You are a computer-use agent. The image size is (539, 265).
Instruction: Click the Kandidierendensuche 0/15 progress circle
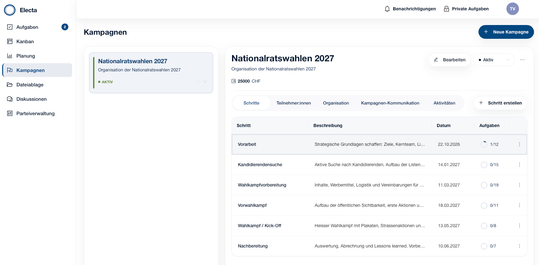click(x=484, y=165)
